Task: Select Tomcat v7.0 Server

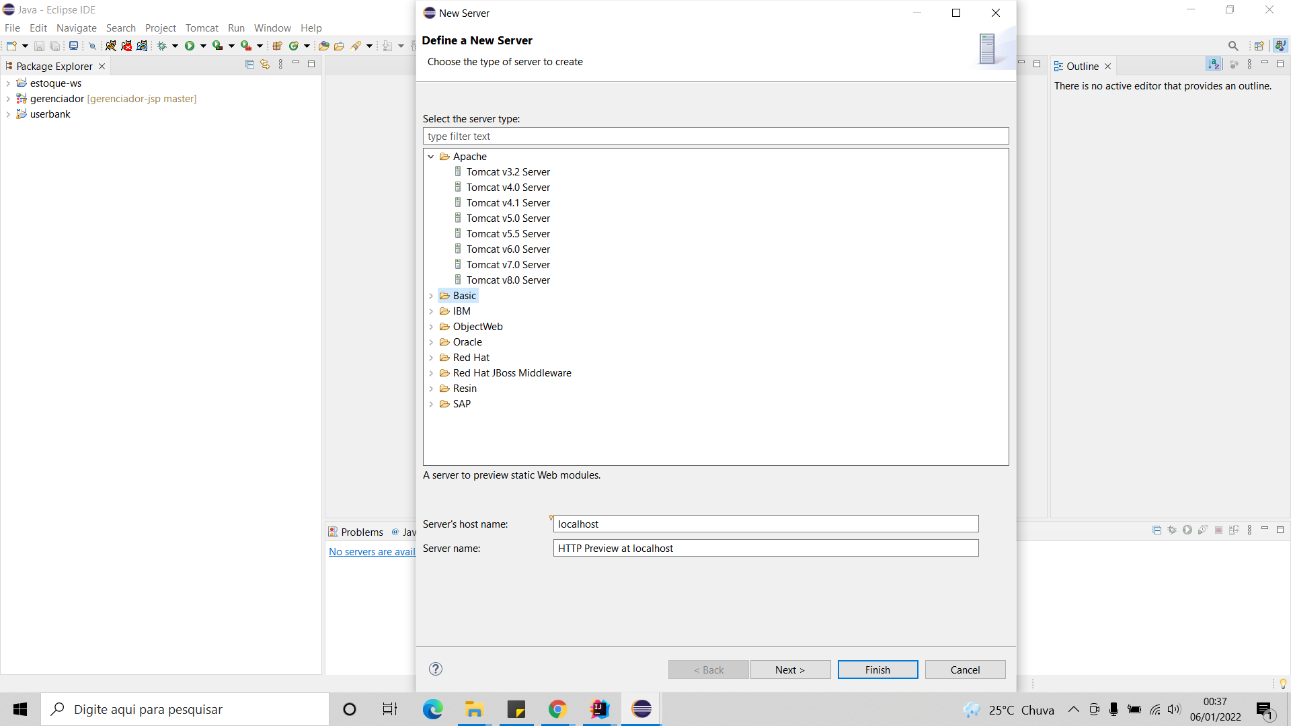Action: click(508, 265)
